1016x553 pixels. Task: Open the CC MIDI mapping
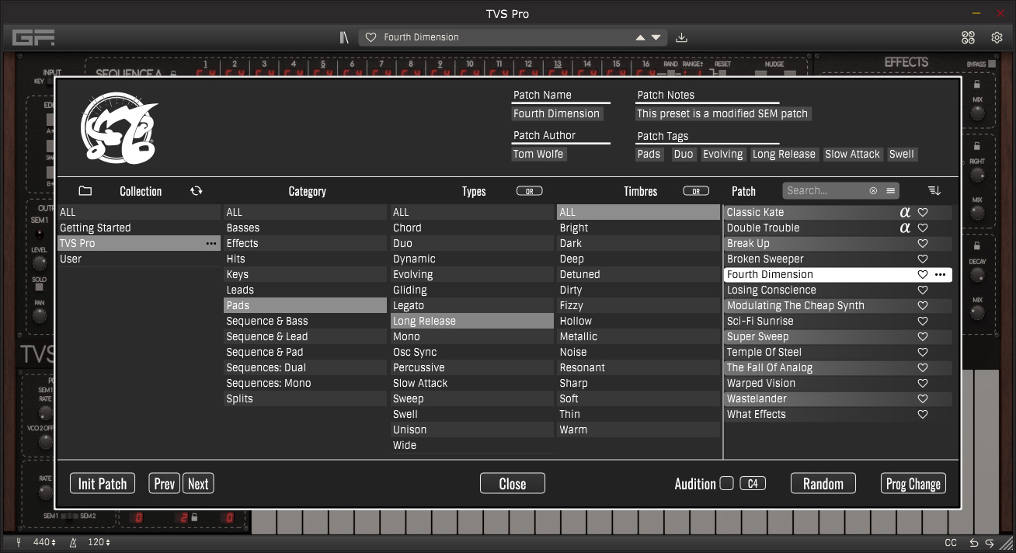pos(951,543)
